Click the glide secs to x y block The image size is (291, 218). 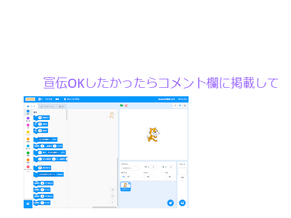50,159
